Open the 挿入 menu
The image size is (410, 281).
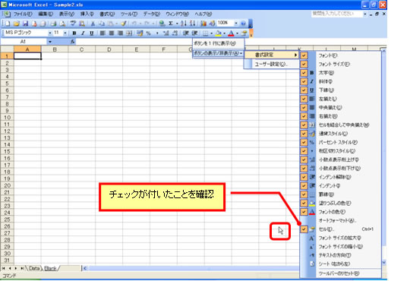(x=87, y=14)
